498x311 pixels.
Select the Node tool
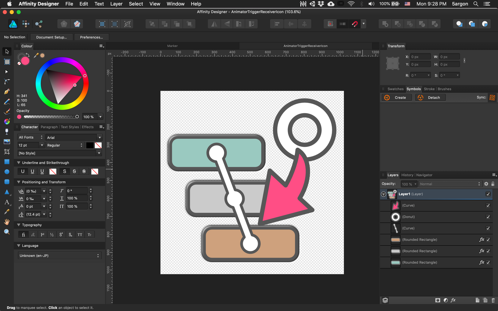[x=7, y=72]
